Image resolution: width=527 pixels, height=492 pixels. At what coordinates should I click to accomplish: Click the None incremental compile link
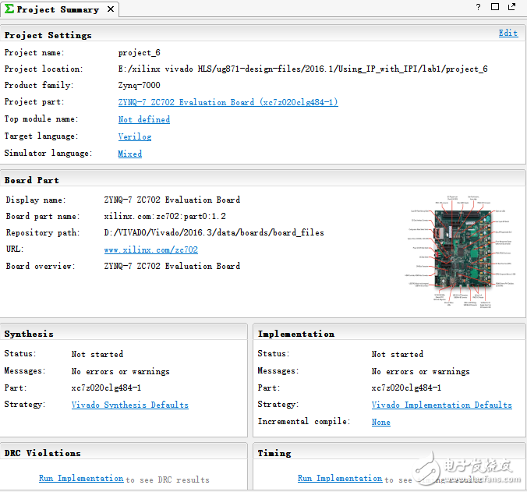(x=380, y=422)
